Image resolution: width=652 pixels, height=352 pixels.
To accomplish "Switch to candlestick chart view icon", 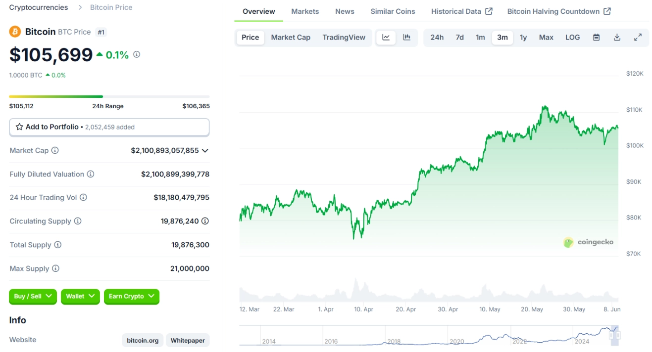I will (x=406, y=38).
